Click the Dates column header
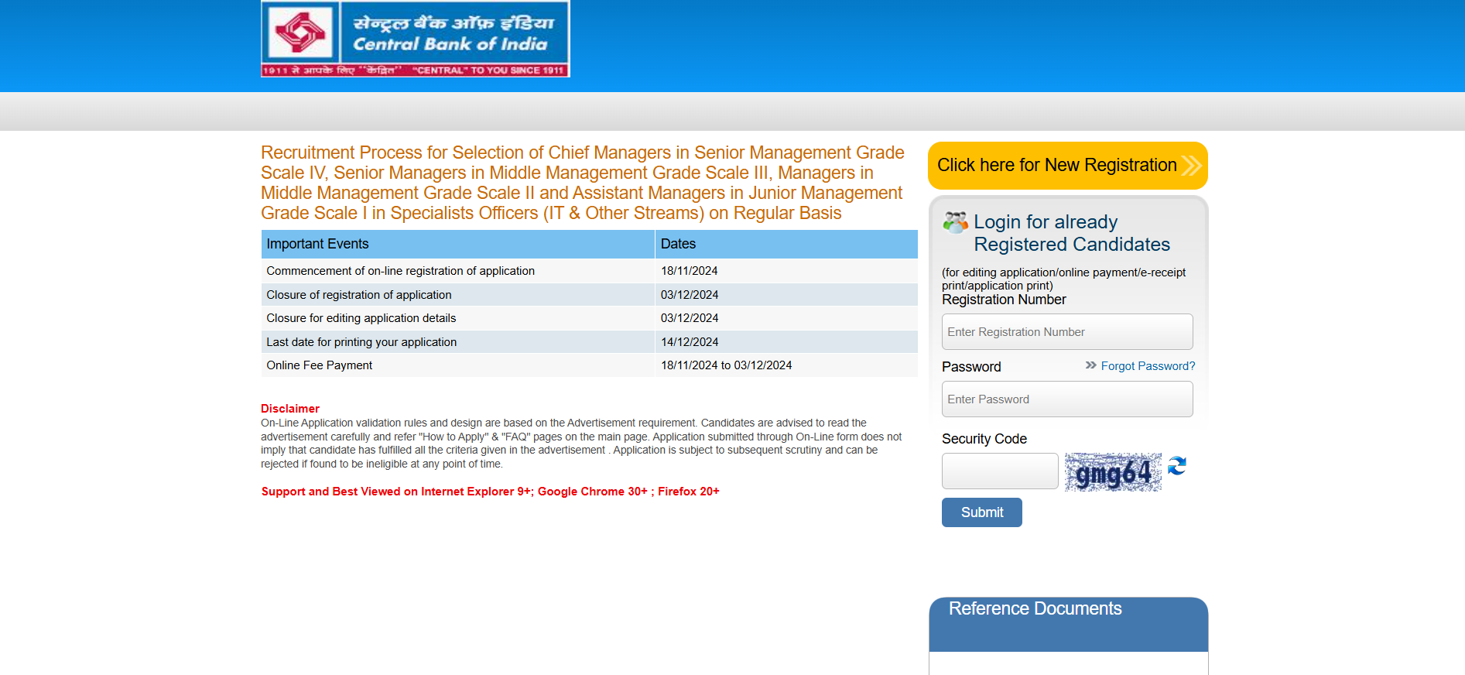1465x675 pixels. [x=786, y=244]
